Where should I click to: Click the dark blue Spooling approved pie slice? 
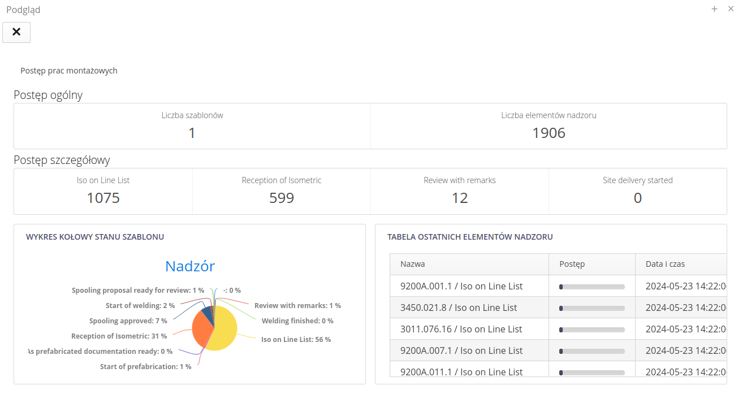208,314
